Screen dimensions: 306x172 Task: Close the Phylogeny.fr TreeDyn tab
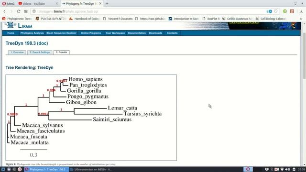pyautogui.click(x=100, y=3)
